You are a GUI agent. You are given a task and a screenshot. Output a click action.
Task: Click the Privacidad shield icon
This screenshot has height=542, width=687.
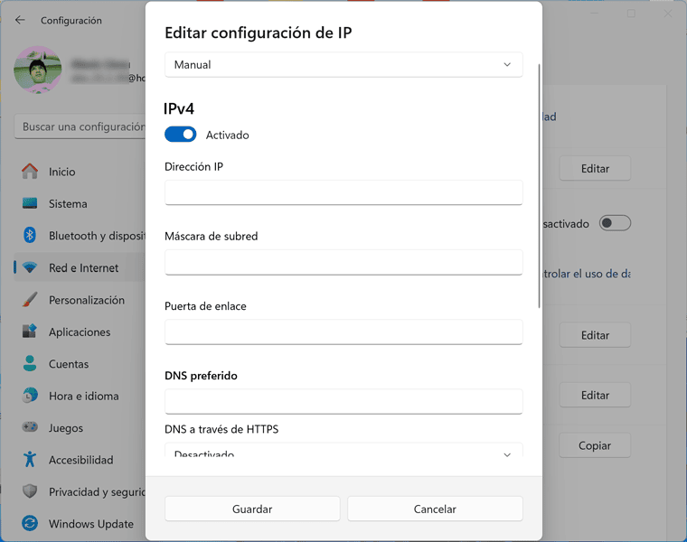(x=30, y=491)
